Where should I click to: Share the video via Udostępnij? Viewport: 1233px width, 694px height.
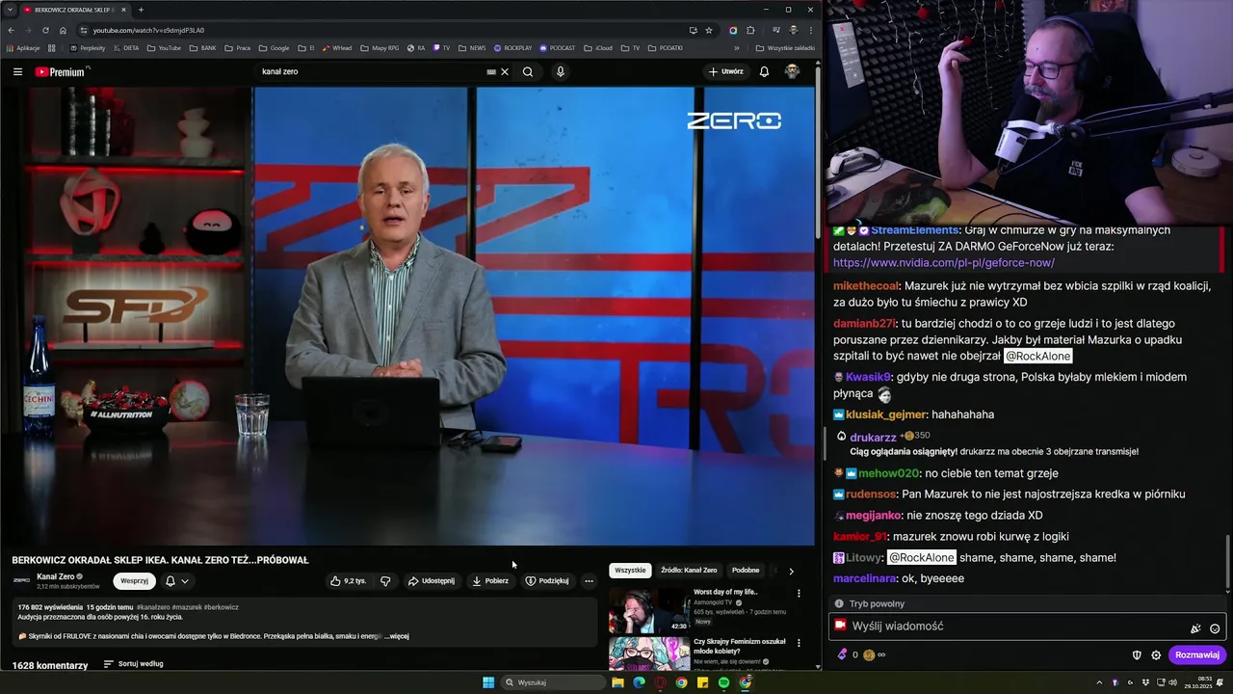pyautogui.click(x=431, y=581)
